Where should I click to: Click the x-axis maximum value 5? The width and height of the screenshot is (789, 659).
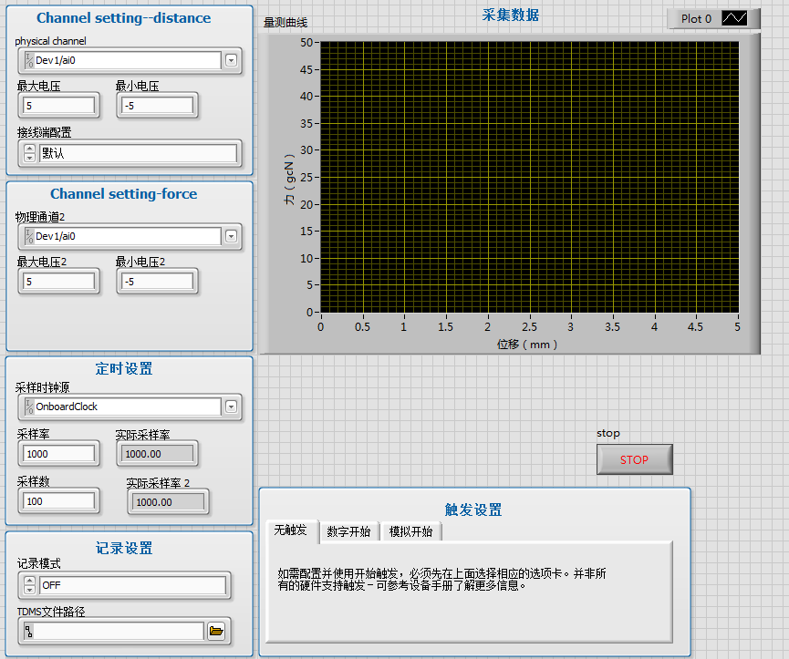[737, 326]
